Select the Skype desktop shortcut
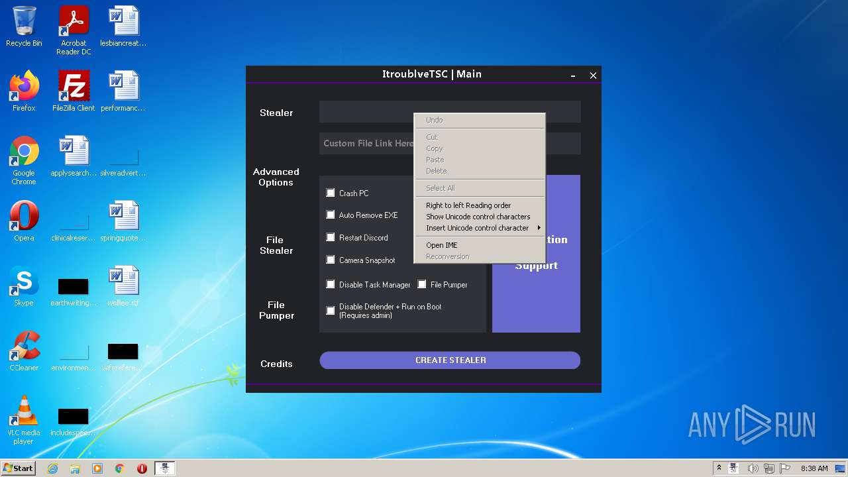 tap(24, 286)
